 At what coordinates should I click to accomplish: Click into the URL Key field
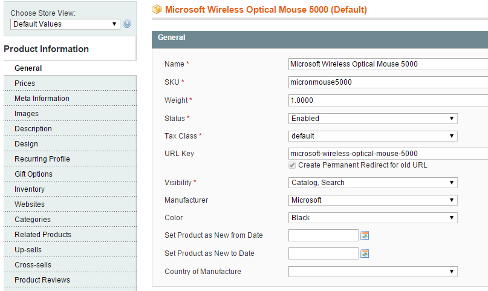click(x=388, y=154)
